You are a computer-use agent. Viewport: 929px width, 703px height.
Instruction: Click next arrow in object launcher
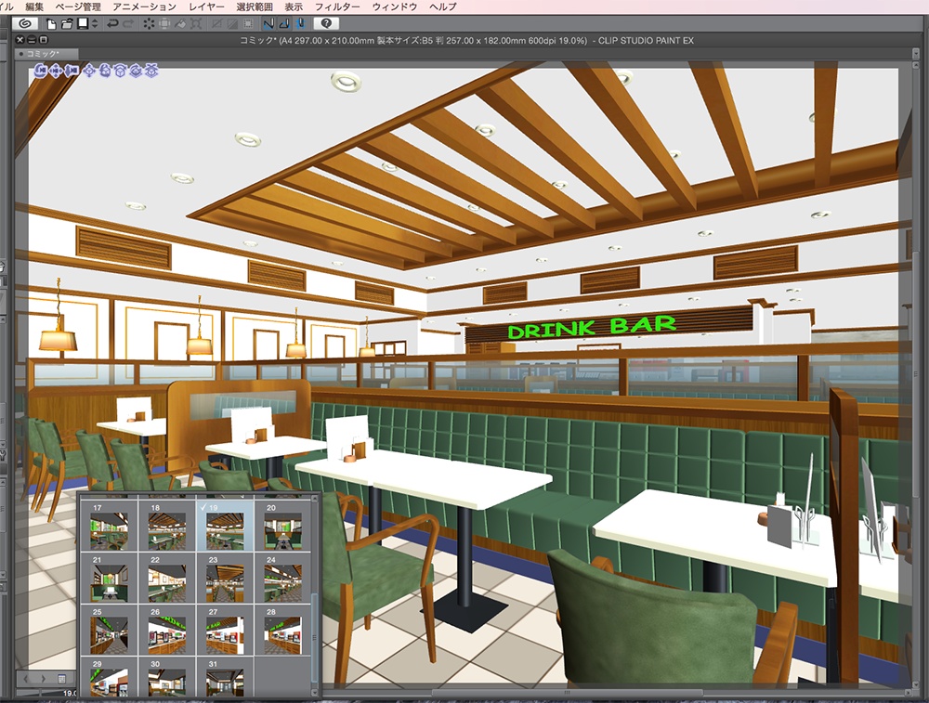click(x=43, y=678)
